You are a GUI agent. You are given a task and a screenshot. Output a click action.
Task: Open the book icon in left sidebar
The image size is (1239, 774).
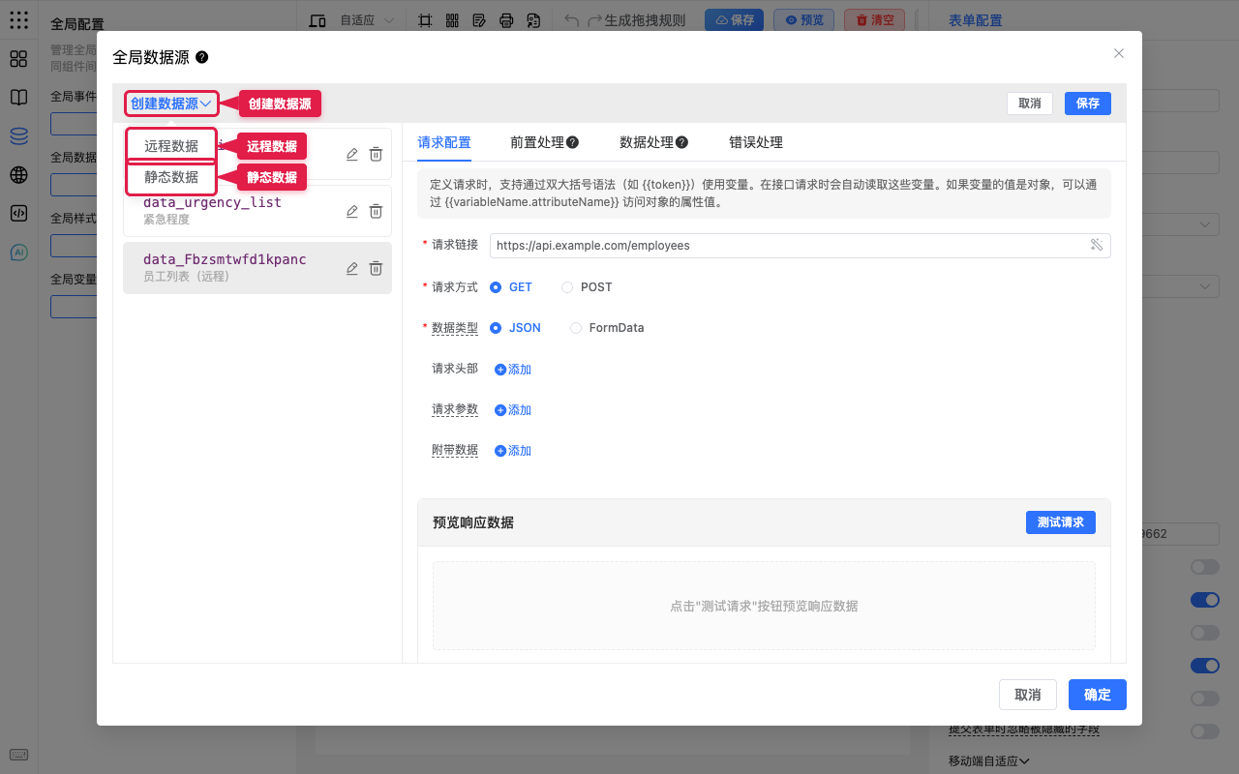tap(18, 97)
